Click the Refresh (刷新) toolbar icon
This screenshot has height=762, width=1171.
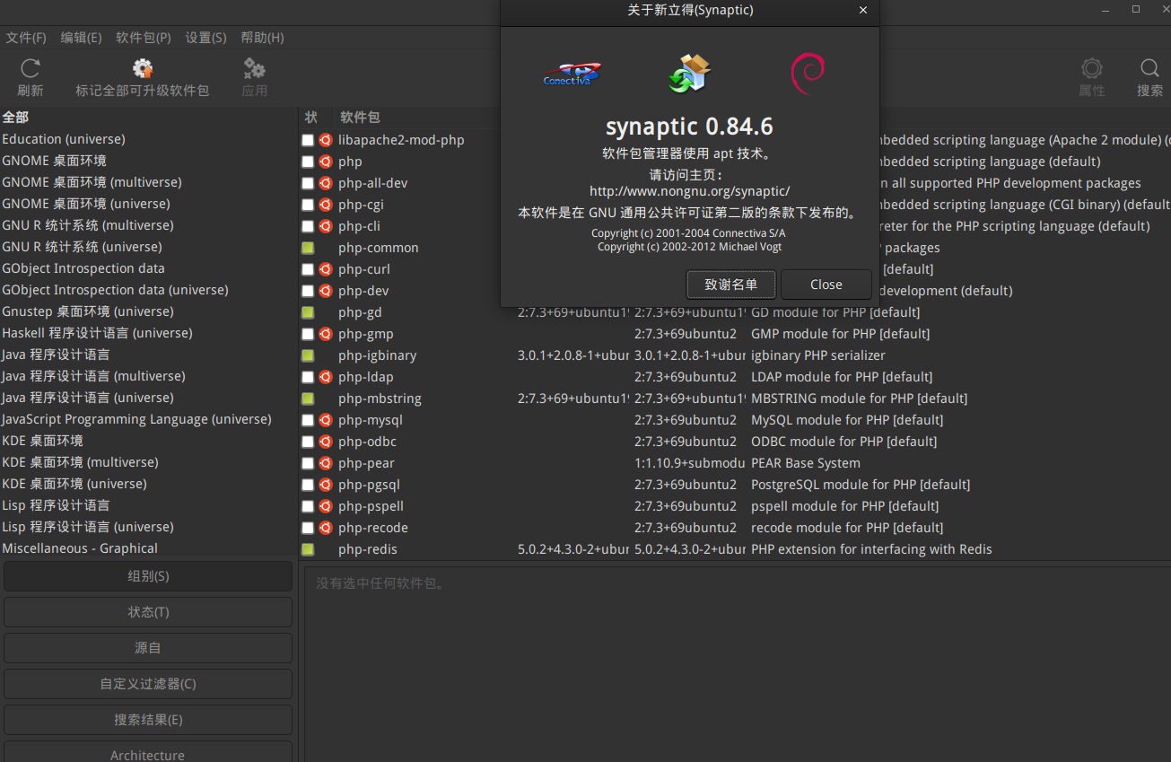[31, 68]
